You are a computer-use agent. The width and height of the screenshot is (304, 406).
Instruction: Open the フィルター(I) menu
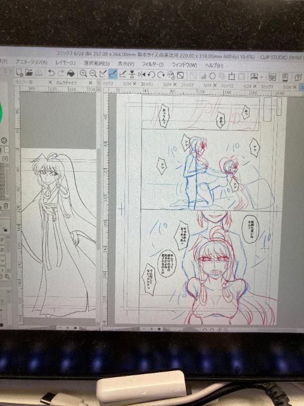(153, 64)
